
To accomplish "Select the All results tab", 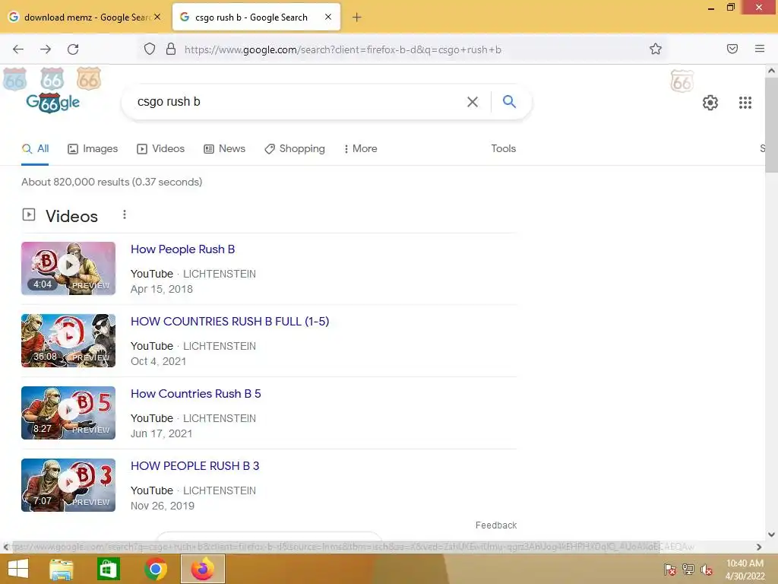I will click(x=35, y=148).
